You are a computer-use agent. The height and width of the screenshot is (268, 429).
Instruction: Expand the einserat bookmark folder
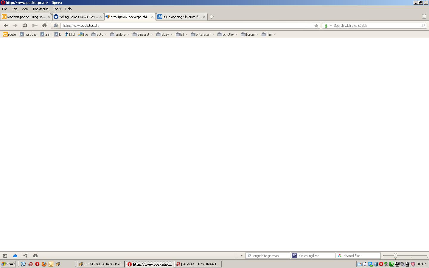143,35
